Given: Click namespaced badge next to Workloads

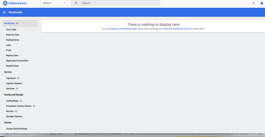Looking at the screenshot, I should point(17,23).
